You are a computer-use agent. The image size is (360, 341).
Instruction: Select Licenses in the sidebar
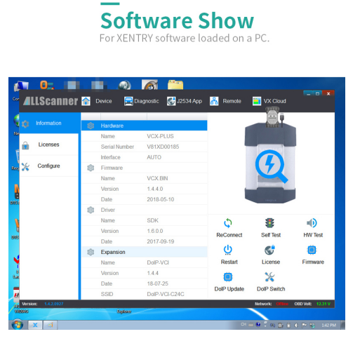(x=49, y=145)
